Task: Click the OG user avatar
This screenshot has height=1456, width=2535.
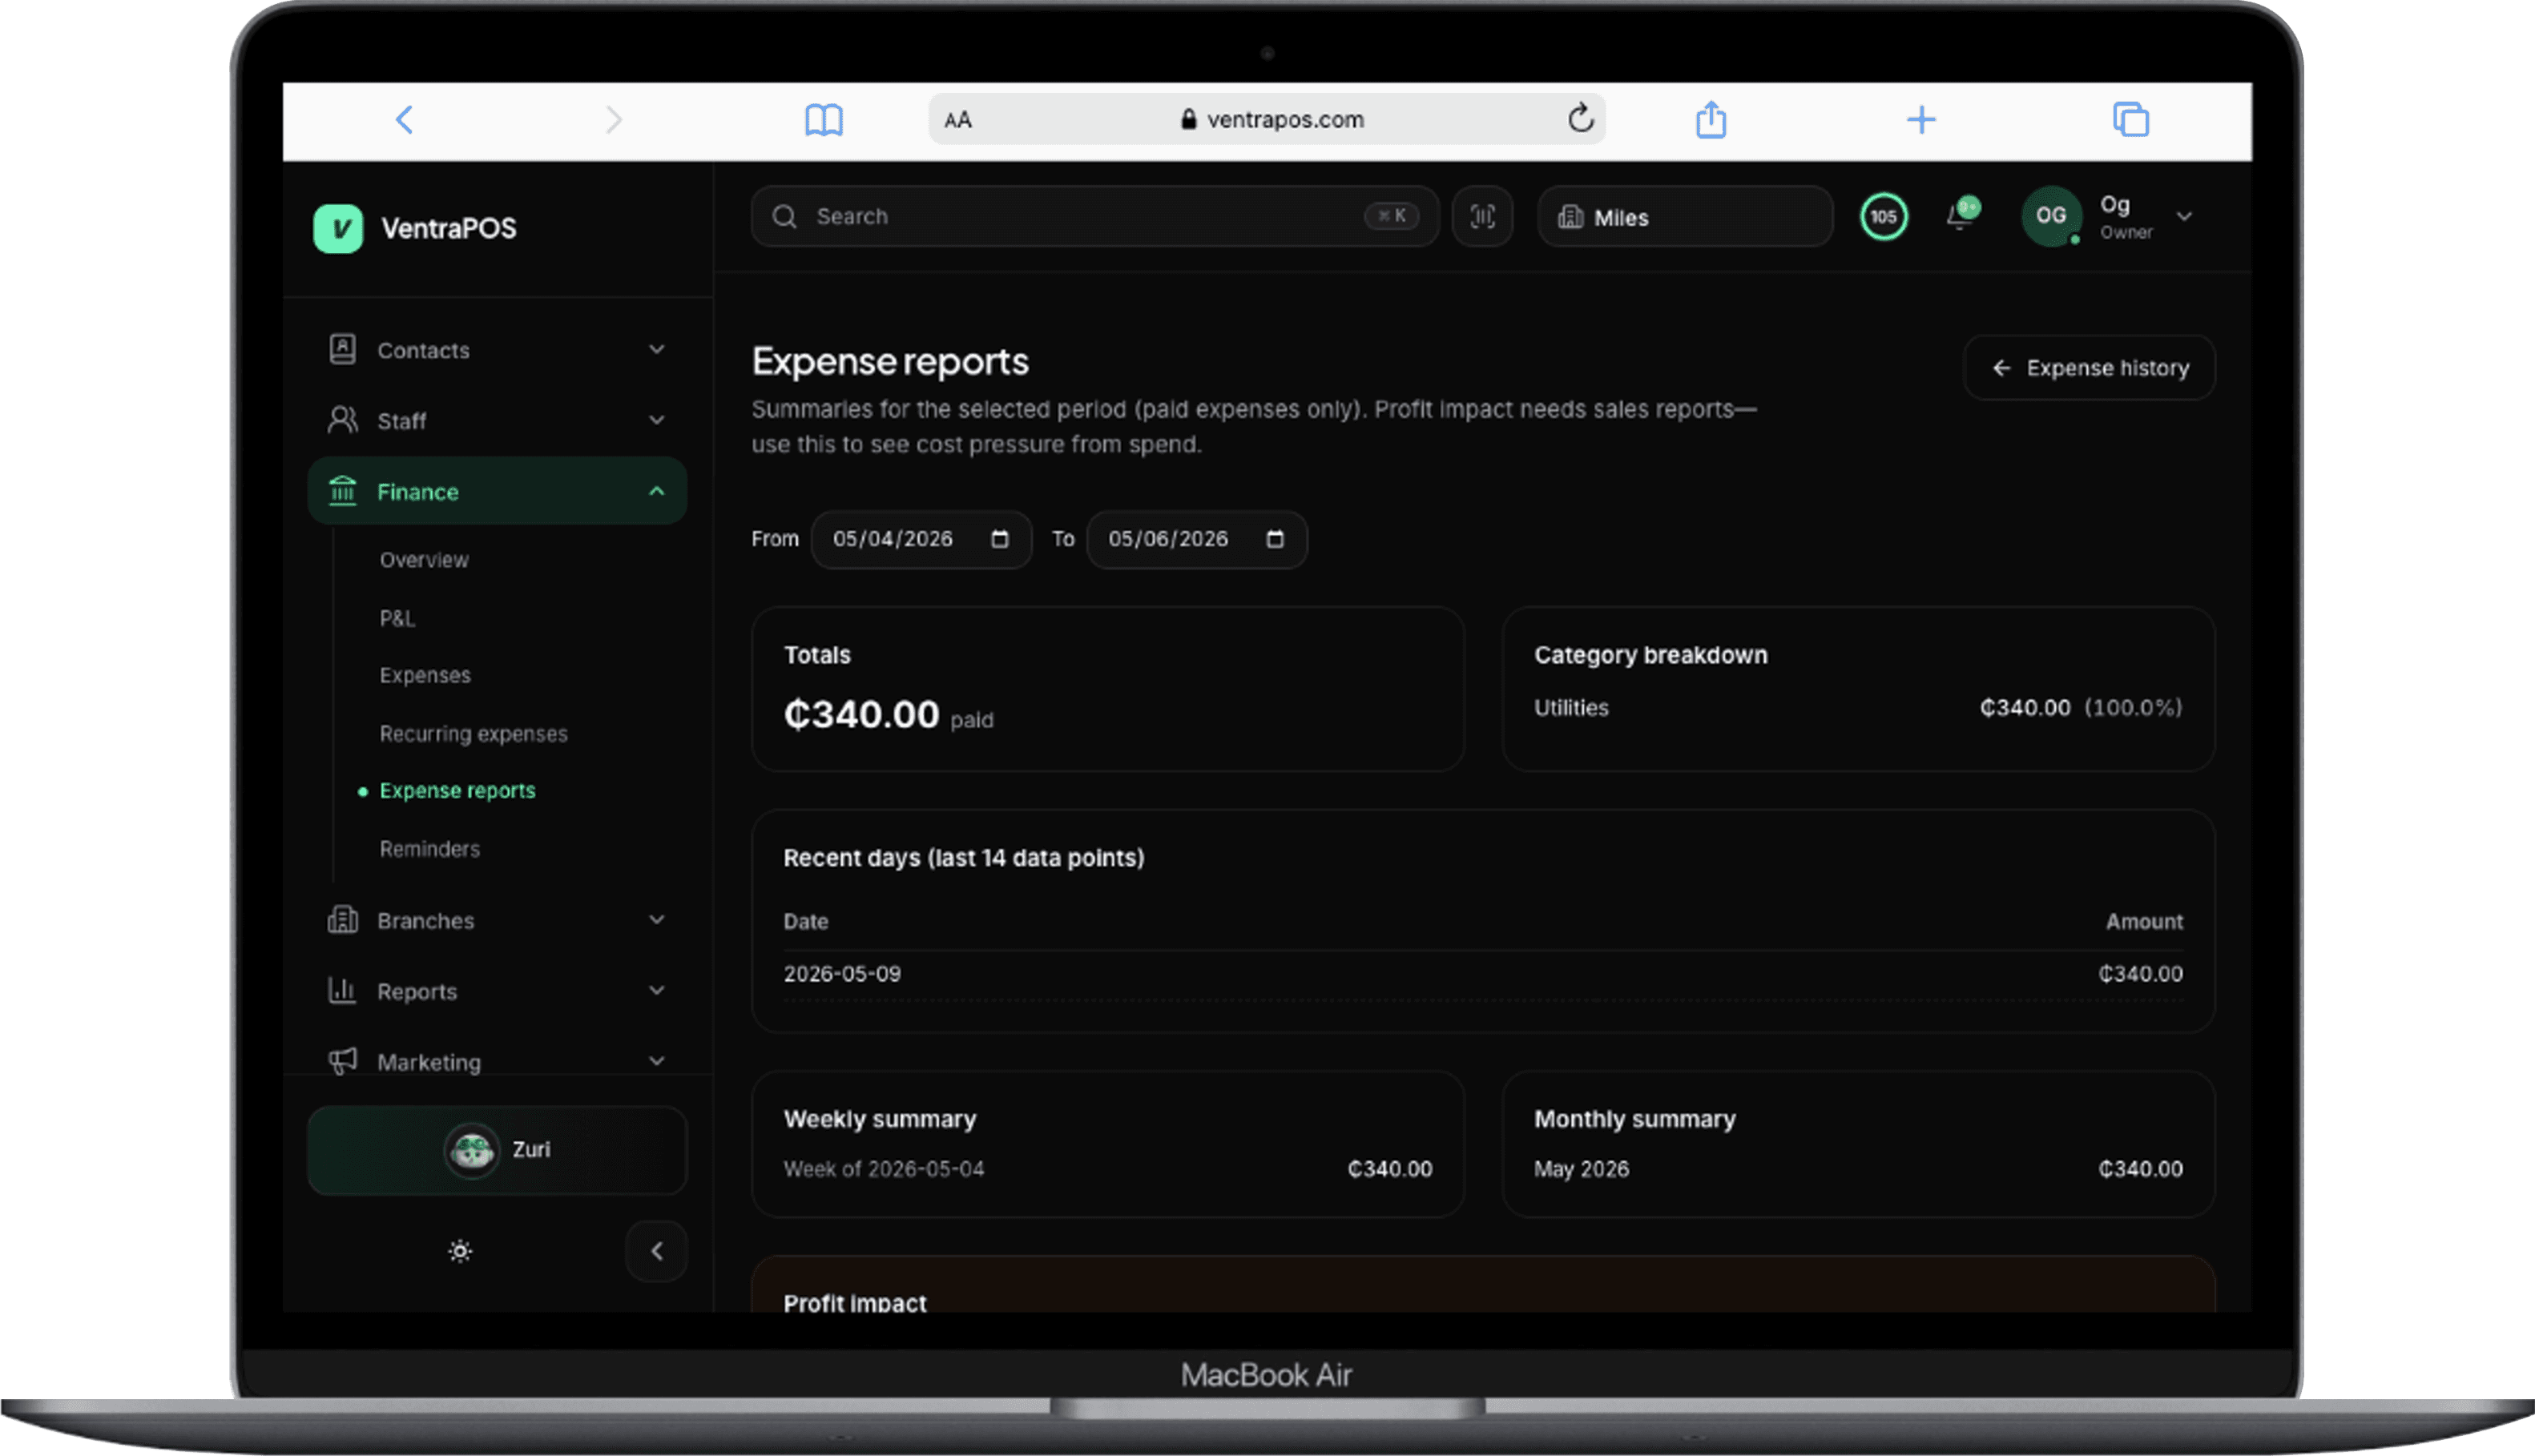Action: coord(2051,216)
